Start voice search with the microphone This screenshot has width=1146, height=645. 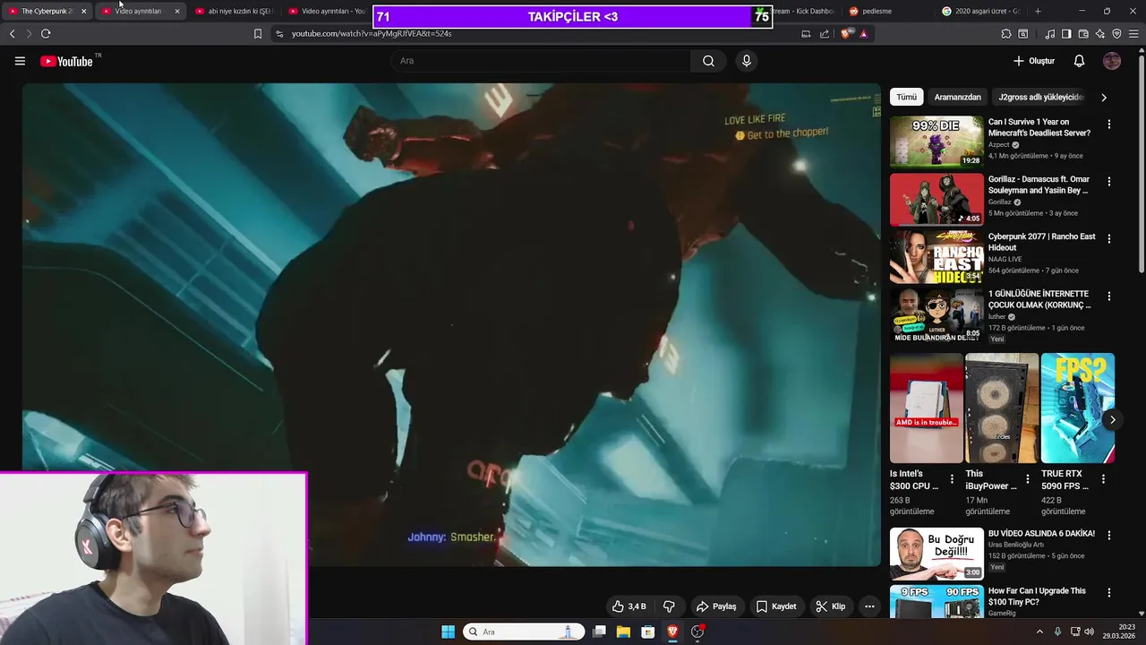coord(746,61)
